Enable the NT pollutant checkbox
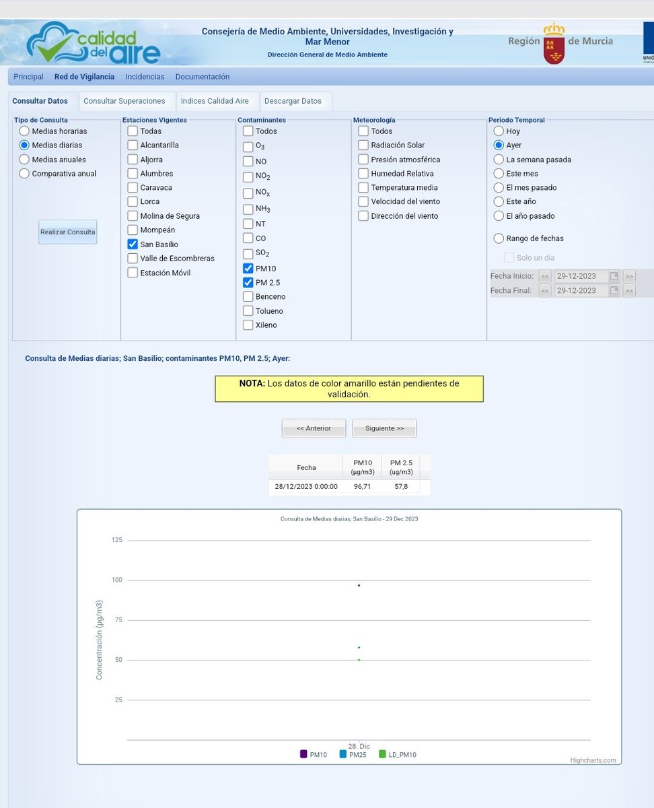The height and width of the screenshot is (808, 654). point(248,224)
